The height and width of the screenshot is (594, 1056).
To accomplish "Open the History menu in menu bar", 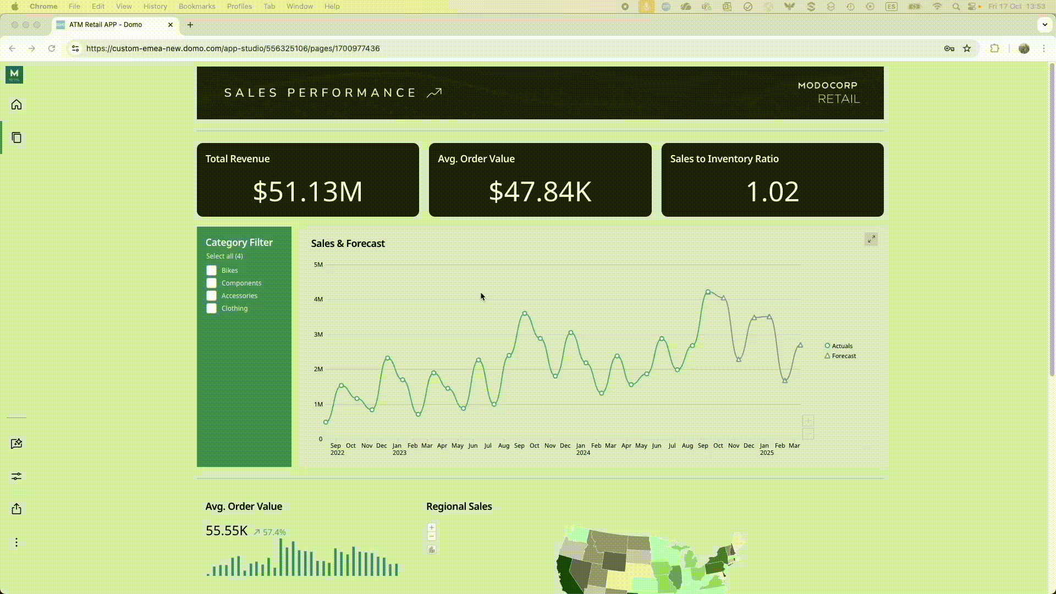I will coord(155,7).
